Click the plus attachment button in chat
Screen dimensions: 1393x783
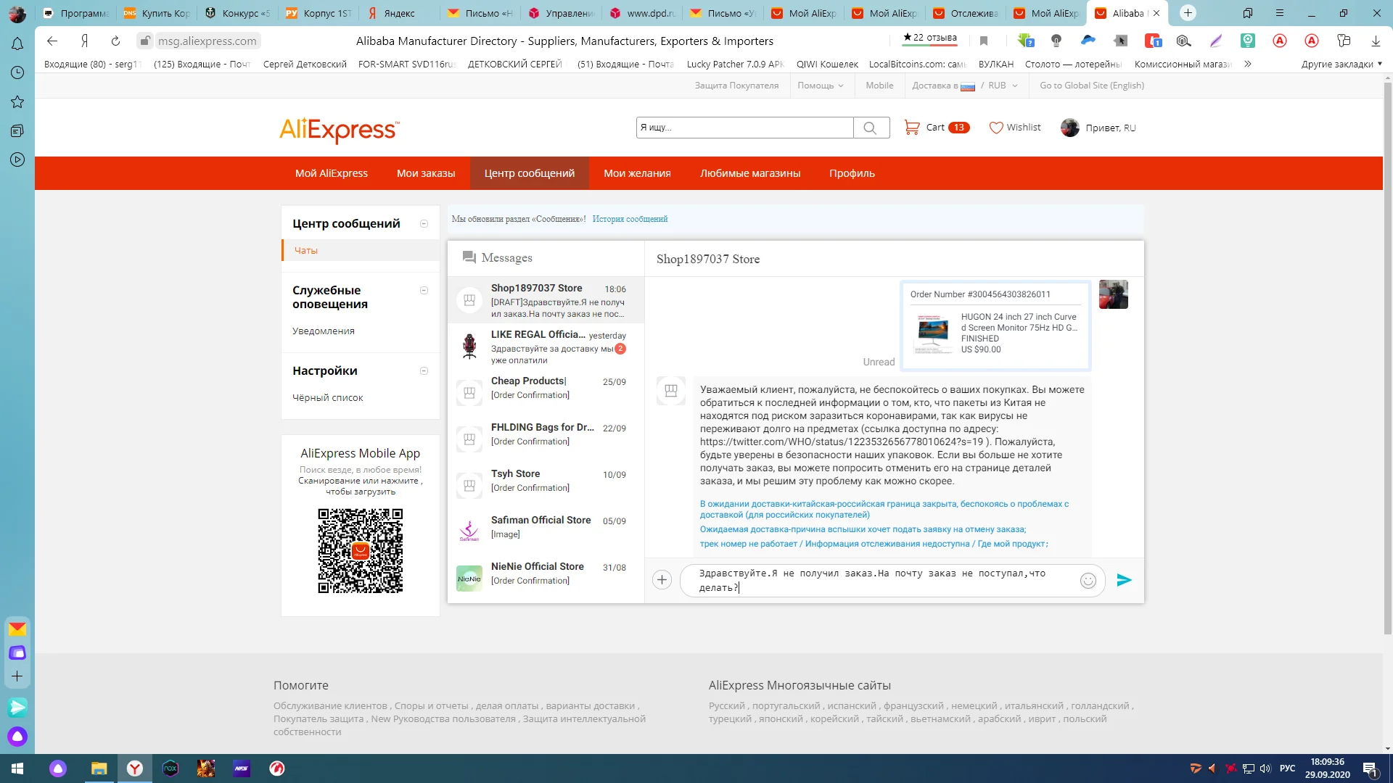(x=662, y=580)
